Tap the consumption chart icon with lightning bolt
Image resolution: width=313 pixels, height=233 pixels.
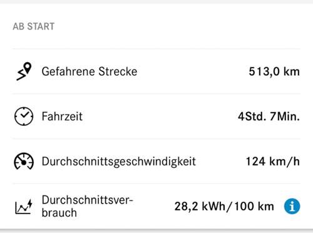tap(24, 207)
